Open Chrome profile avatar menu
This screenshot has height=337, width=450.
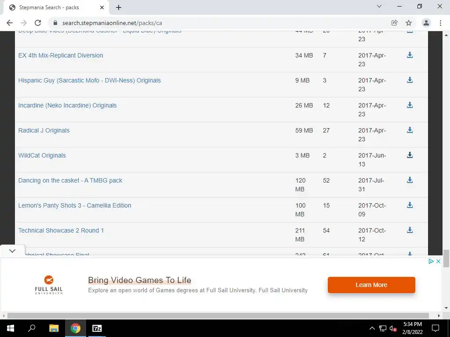click(426, 23)
